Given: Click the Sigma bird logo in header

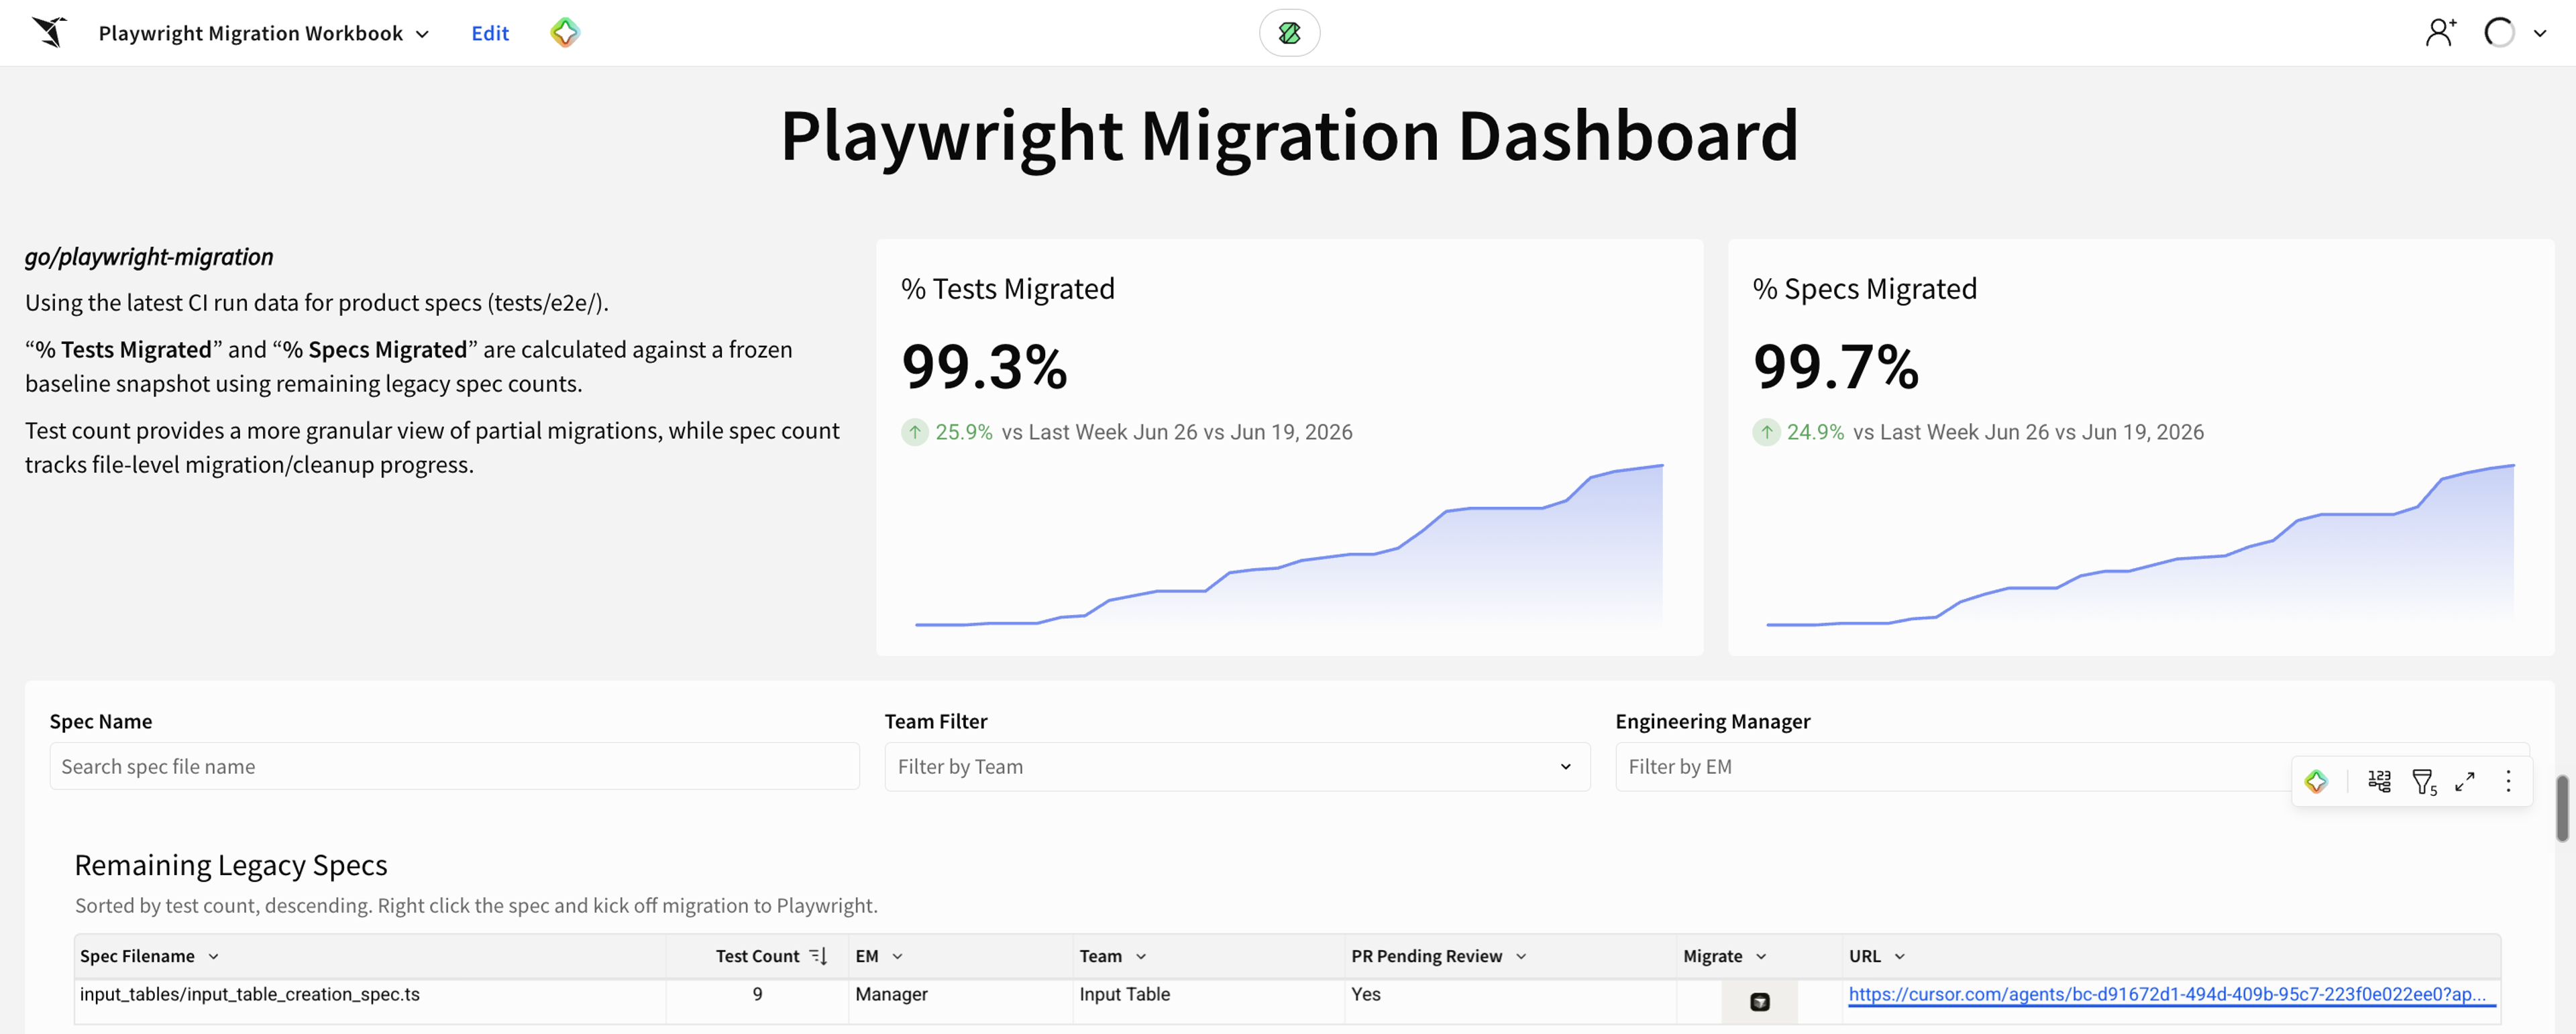Looking at the screenshot, I should point(49,32).
